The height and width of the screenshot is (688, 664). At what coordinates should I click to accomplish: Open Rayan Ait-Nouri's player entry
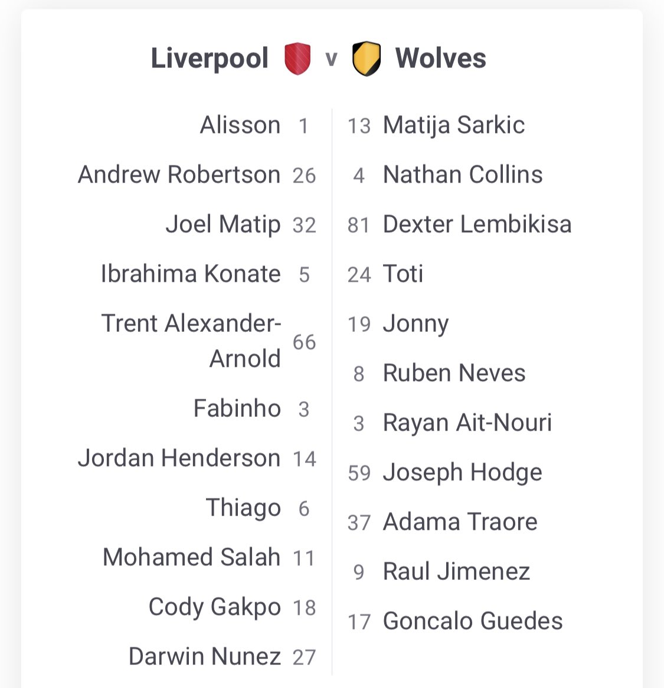pyautogui.click(x=467, y=423)
